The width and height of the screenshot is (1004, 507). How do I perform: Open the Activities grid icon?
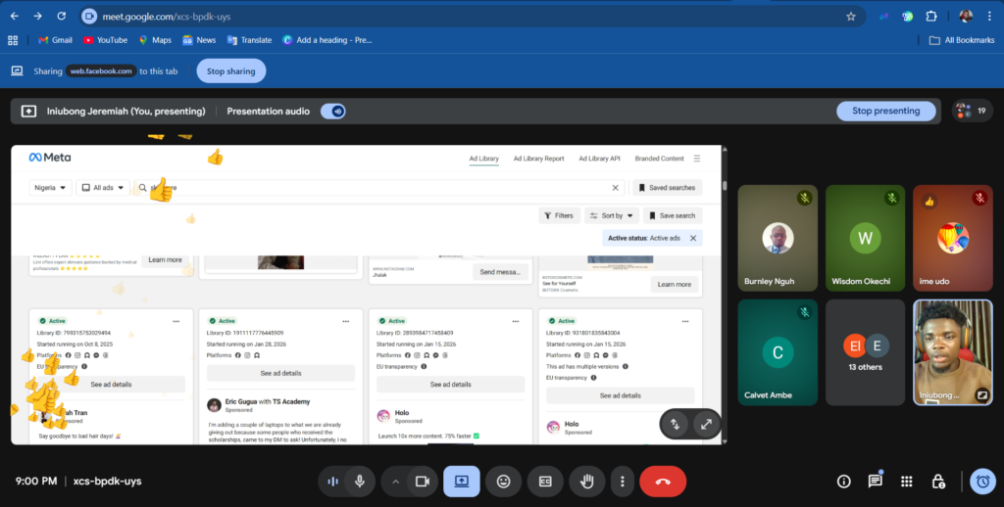tap(907, 482)
